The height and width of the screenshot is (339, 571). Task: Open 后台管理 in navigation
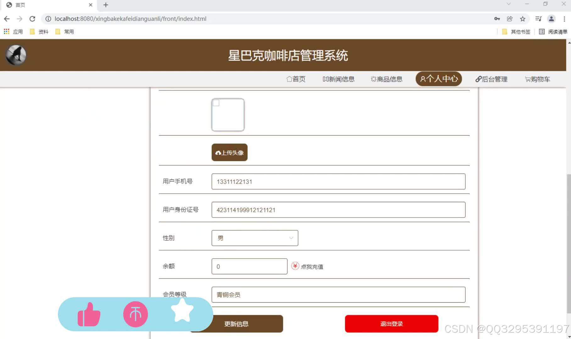491,79
